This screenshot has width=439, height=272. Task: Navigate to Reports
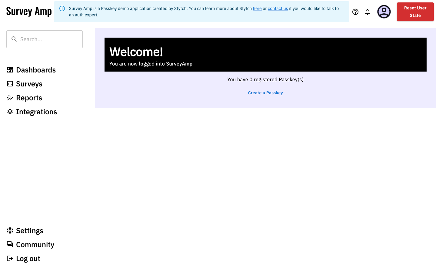coord(29,98)
